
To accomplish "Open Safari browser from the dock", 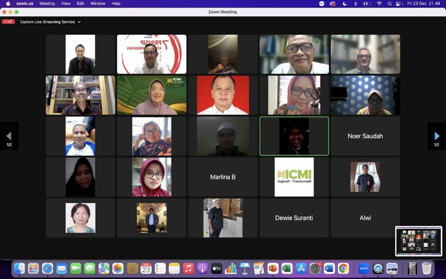I will (47, 268).
